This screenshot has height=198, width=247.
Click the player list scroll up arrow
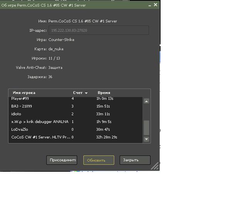(x=146, y=101)
